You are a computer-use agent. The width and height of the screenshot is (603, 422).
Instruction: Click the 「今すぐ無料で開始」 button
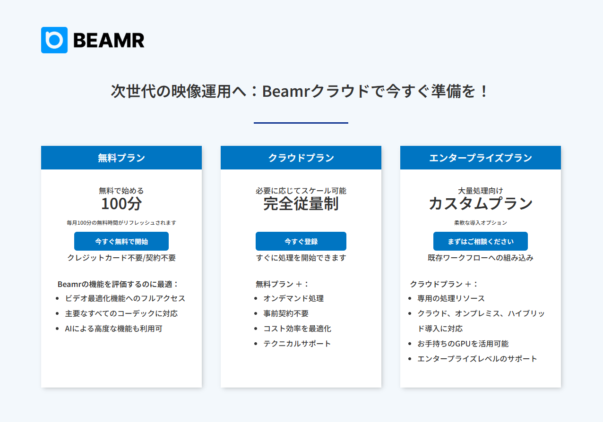click(x=121, y=241)
